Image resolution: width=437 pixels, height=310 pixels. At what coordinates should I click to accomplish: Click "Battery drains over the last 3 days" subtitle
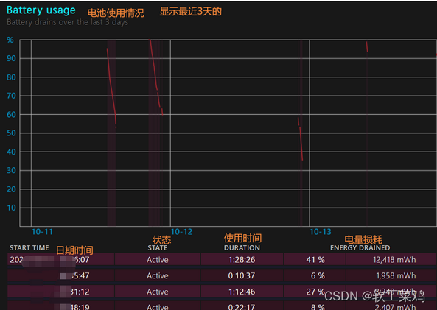[x=68, y=22]
